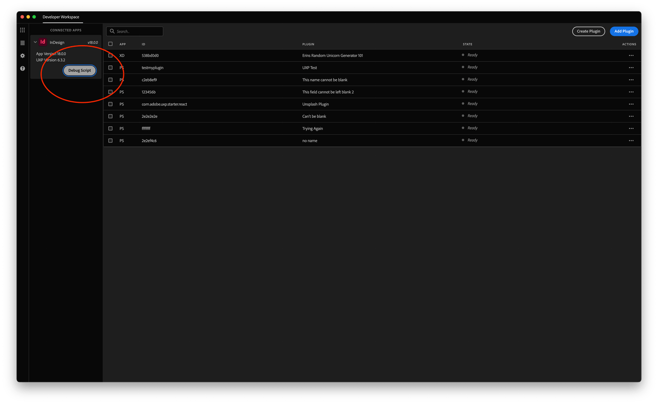The image size is (658, 404).
Task: Open actions menu for Unsplash Plugin
Action: coord(631,104)
